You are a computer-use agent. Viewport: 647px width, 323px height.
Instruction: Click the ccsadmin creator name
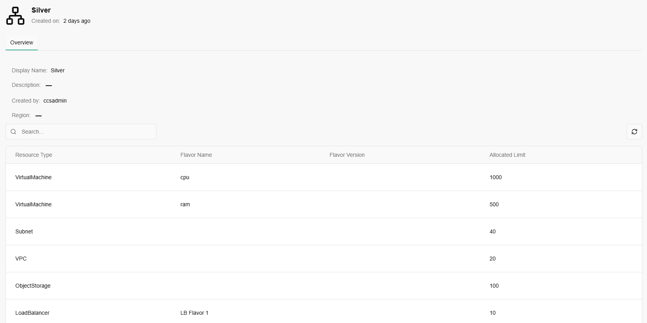click(x=55, y=101)
